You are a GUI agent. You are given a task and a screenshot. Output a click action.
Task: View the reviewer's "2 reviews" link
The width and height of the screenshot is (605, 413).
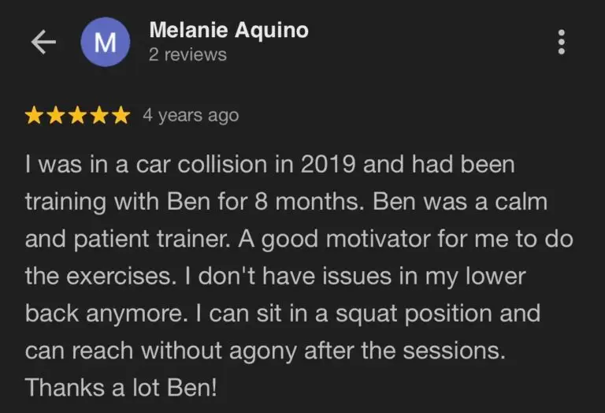click(x=187, y=55)
